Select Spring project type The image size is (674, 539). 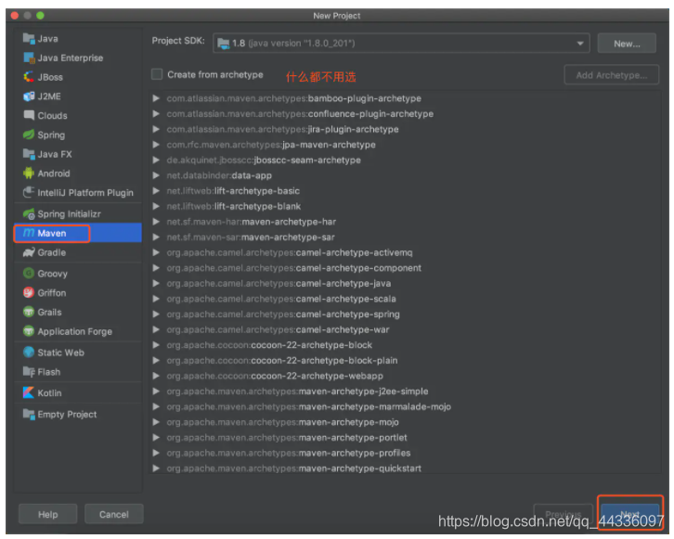78,135
